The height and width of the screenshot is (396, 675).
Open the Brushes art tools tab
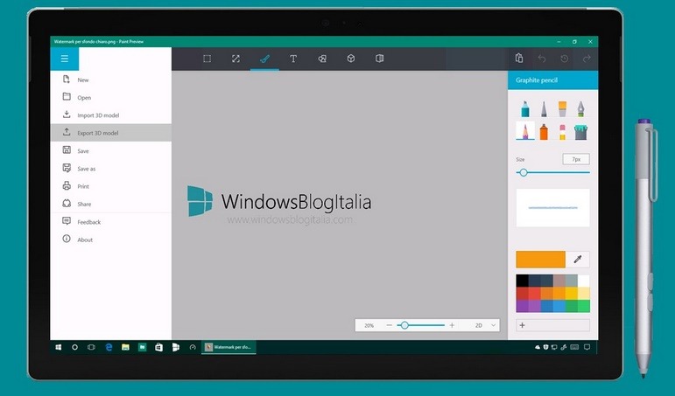point(264,59)
